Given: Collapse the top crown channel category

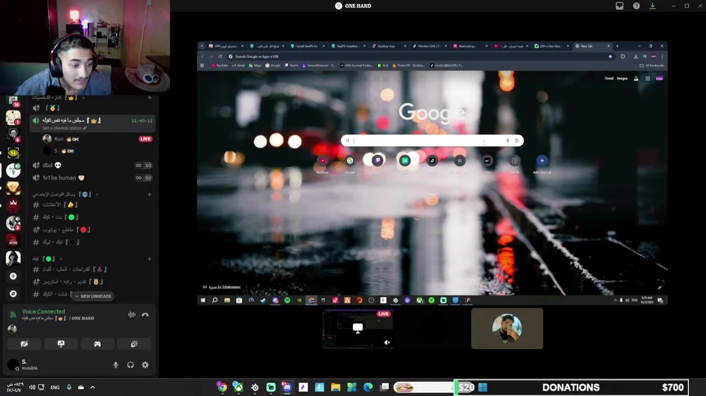Looking at the screenshot, I should [59, 97].
